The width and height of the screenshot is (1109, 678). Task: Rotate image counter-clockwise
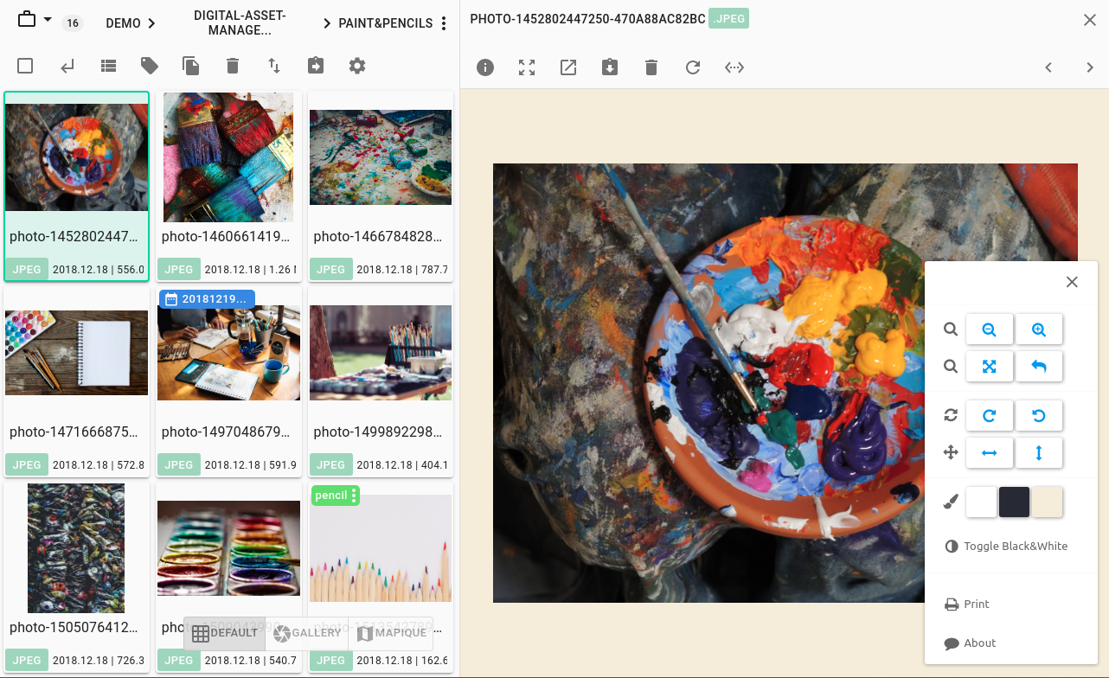pyautogui.click(x=1039, y=416)
